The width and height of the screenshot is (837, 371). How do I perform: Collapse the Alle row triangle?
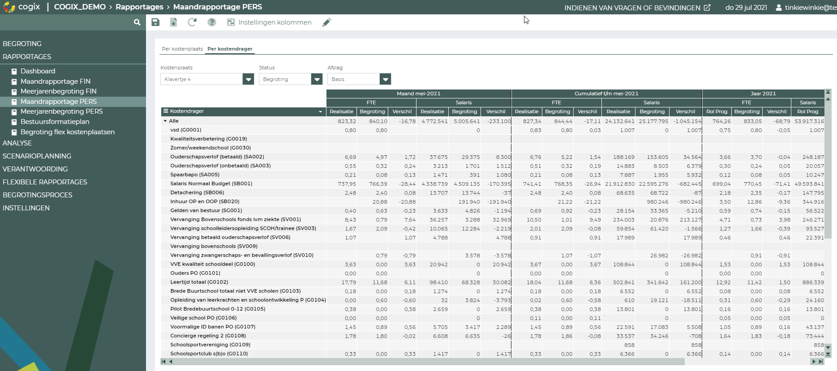pyautogui.click(x=165, y=121)
